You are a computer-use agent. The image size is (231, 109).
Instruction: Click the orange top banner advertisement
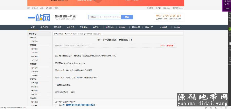[106, 3]
